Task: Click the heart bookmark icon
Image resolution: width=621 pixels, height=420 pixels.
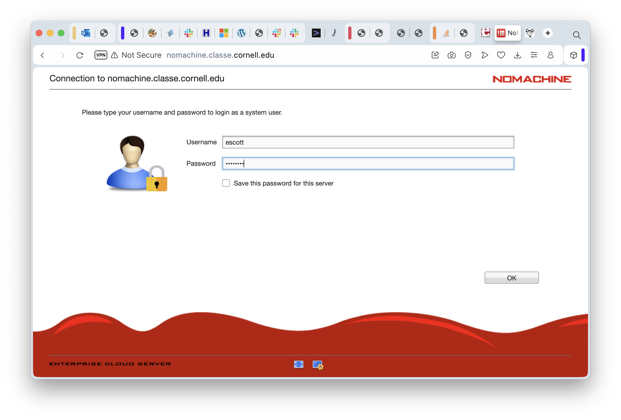Action: point(501,55)
